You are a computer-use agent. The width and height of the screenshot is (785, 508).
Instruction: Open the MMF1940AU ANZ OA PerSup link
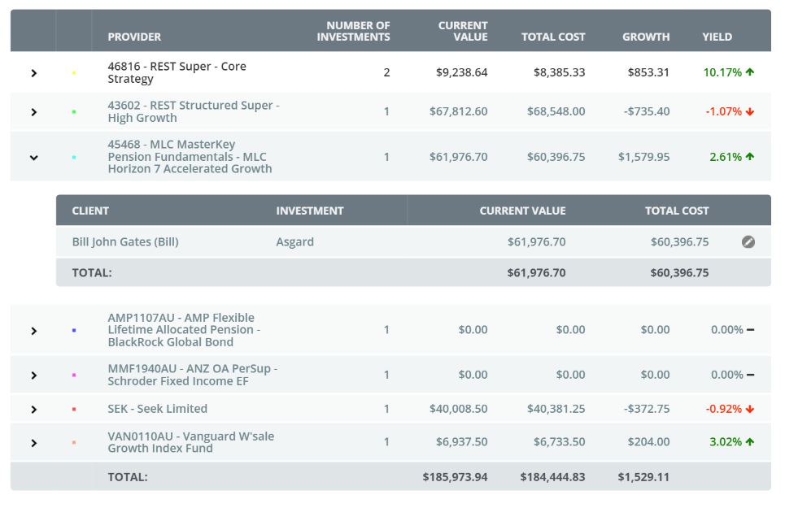point(192,375)
